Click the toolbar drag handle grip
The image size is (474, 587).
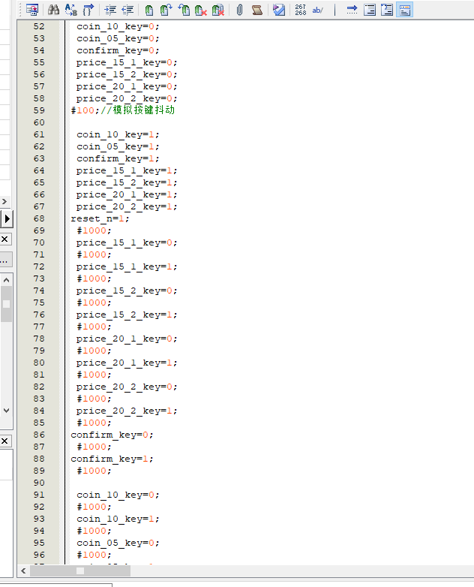21,10
